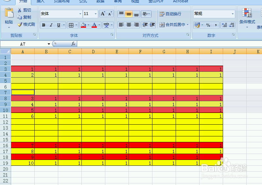Click the accounting number format icon
The height and width of the screenshot is (185, 262).
(197, 25)
